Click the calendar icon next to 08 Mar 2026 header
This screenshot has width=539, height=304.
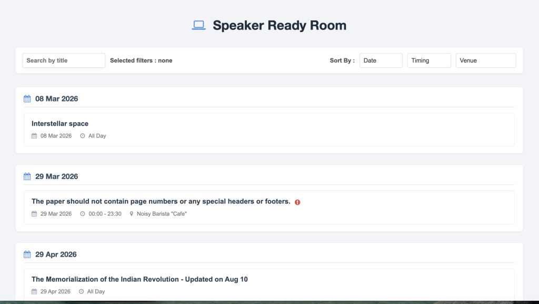point(27,99)
